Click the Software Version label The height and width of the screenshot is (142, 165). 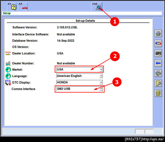pyautogui.click(x=25, y=27)
